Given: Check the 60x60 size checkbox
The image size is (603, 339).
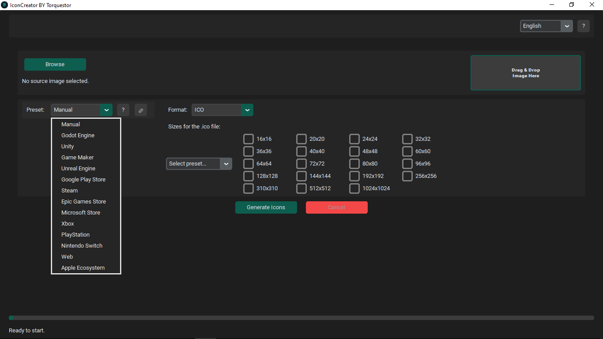Looking at the screenshot, I should tap(407, 151).
